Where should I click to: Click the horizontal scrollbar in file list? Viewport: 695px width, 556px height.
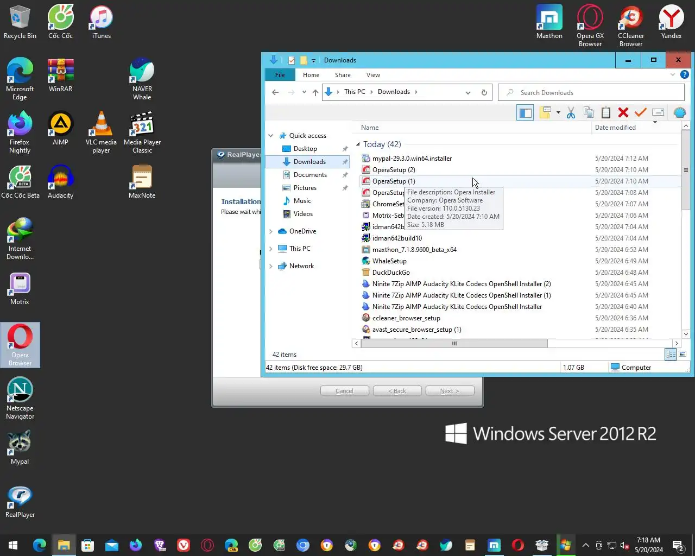pyautogui.click(x=454, y=343)
